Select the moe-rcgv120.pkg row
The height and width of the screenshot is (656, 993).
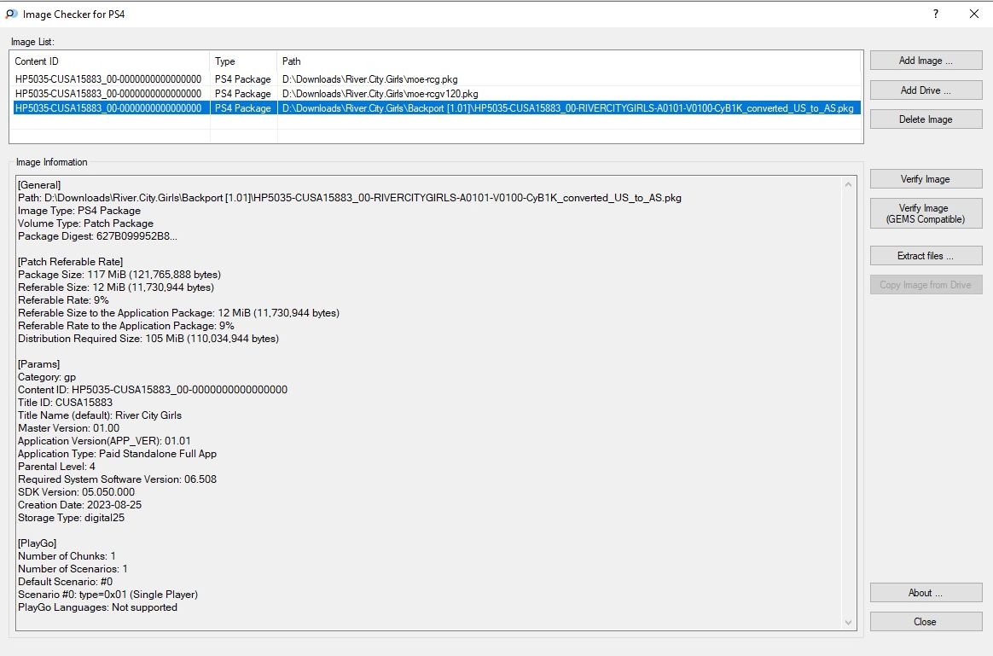[436, 94]
